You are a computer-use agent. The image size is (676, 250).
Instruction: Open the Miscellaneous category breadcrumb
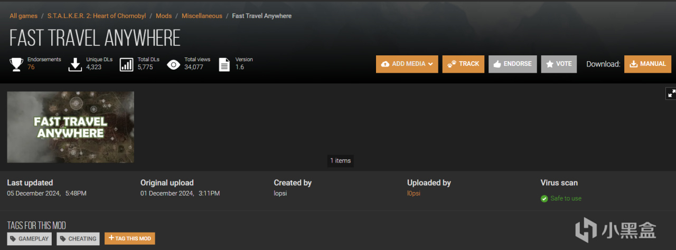(x=202, y=16)
